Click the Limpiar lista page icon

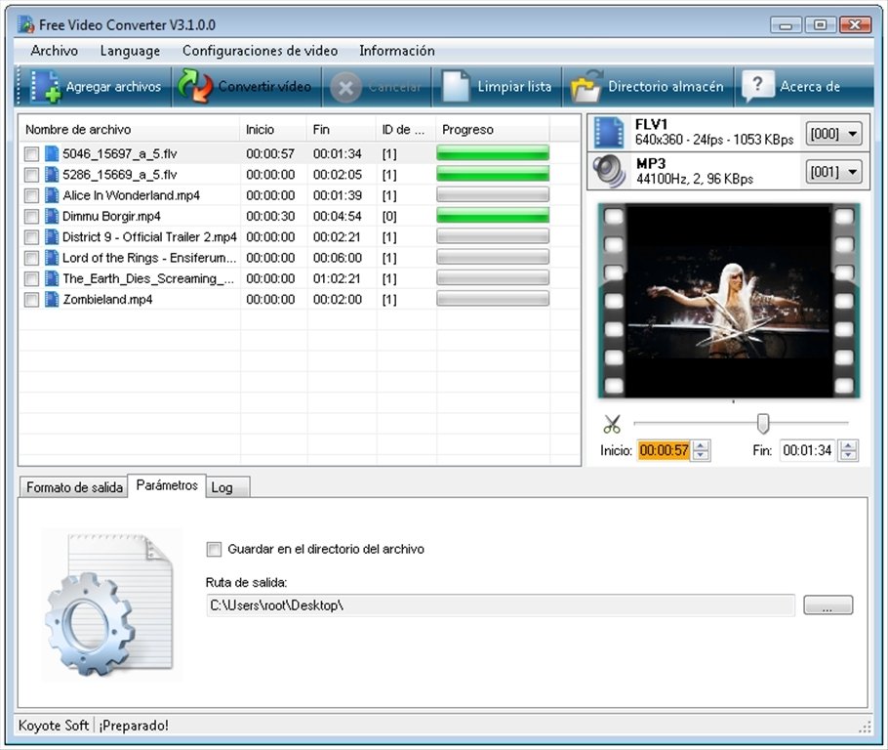point(456,86)
